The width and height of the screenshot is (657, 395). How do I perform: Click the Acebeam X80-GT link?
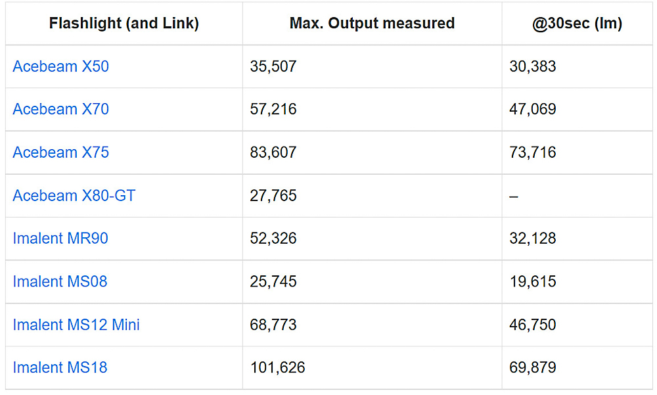click(x=74, y=196)
